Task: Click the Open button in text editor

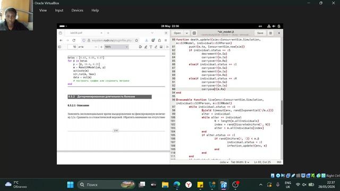Action: coord(177,33)
